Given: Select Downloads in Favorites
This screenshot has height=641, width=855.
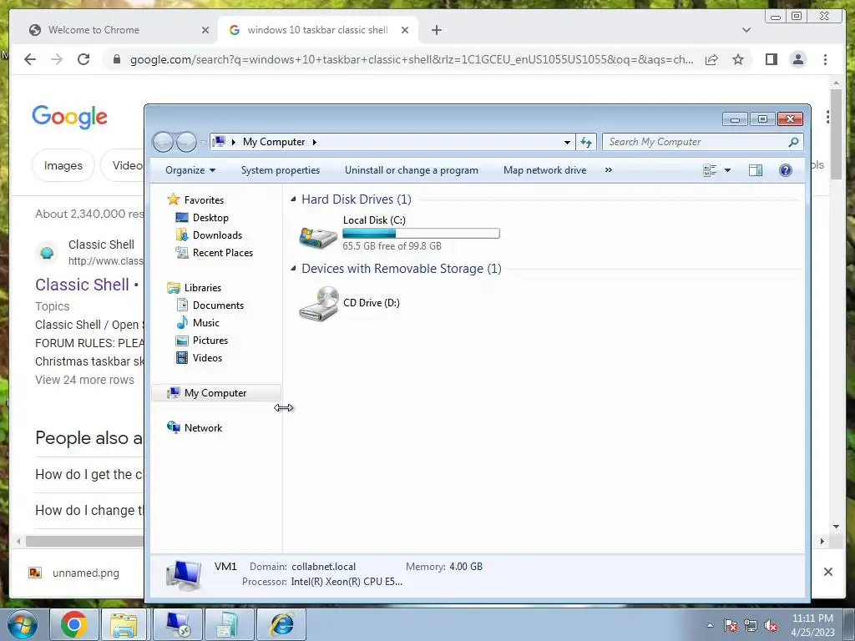Looking at the screenshot, I should point(209,235).
